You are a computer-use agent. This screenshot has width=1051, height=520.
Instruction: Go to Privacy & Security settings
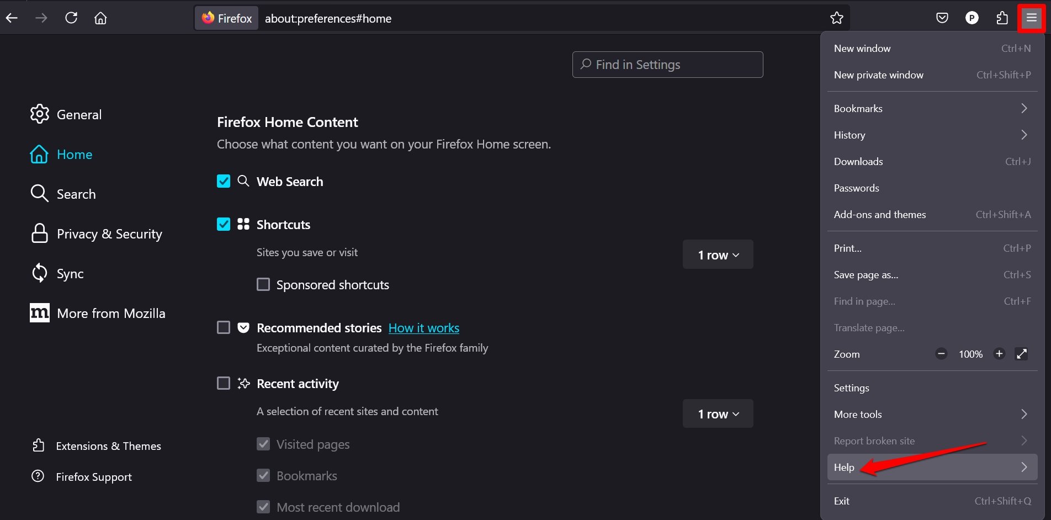click(x=109, y=234)
